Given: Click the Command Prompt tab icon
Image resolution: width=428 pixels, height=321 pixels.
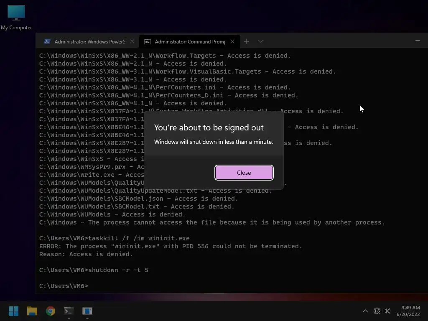Looking at the screenshot, I should tap(148, 41).
